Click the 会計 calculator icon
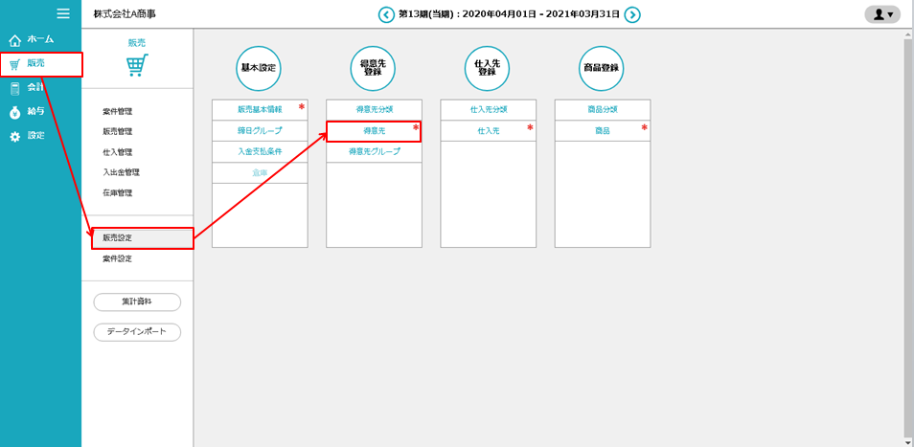914x447 pixels. (14, 88)
